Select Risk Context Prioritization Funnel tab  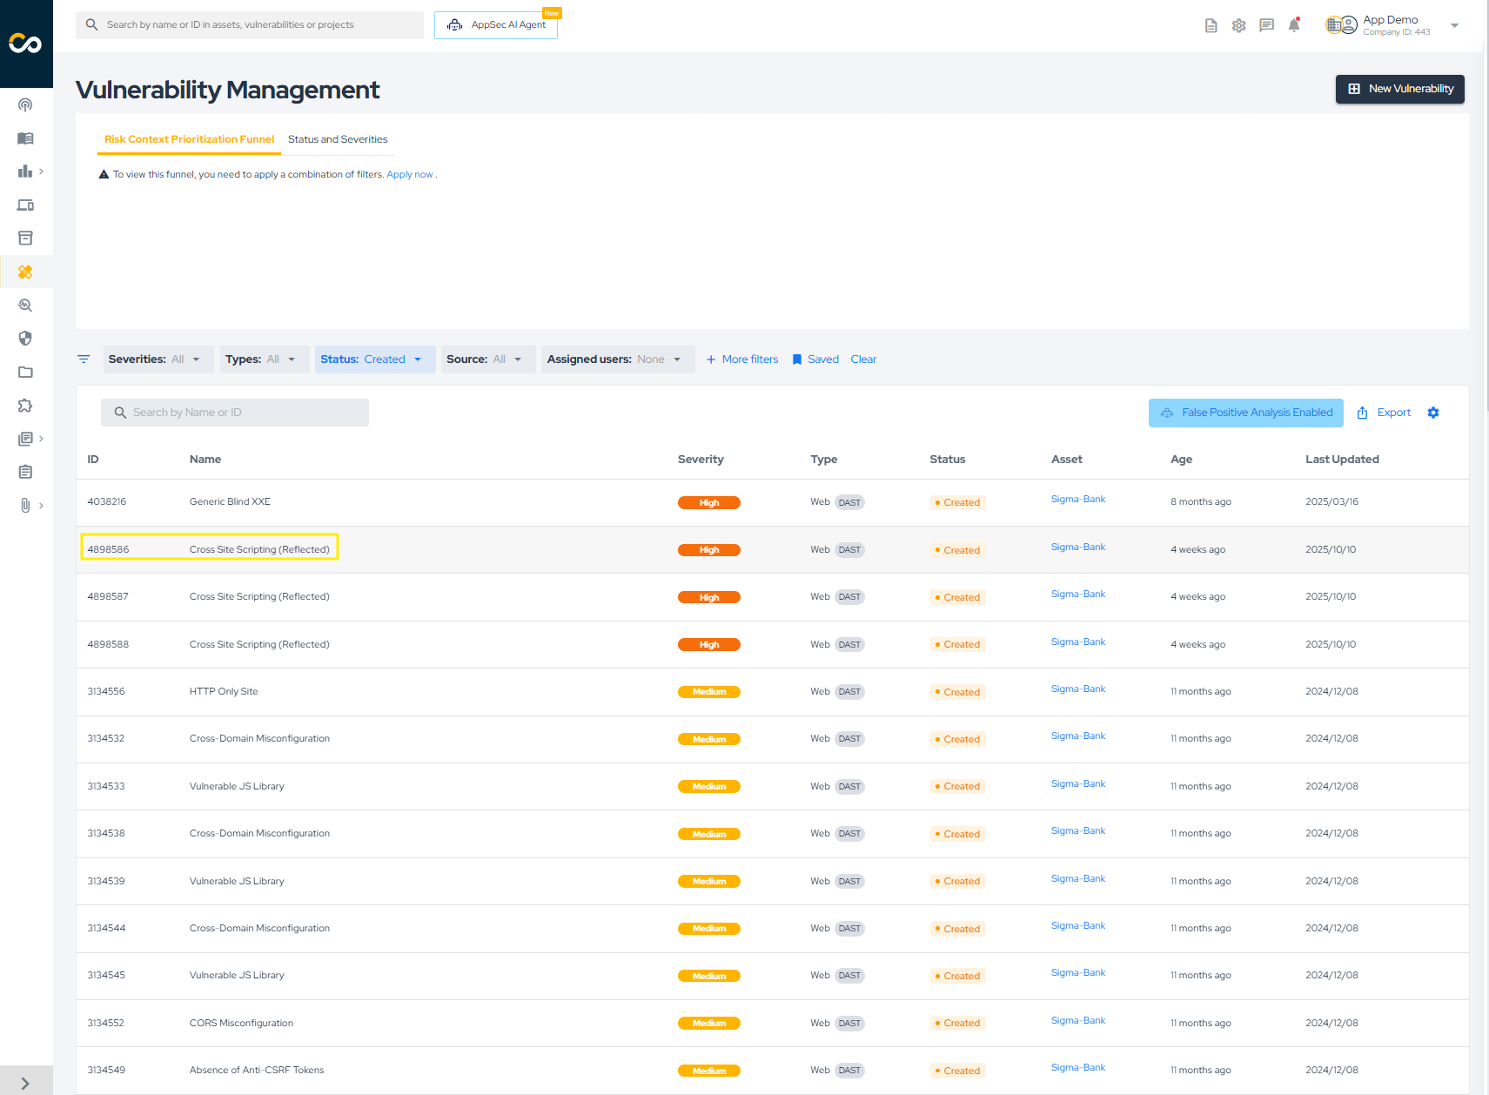click(189, 139)
